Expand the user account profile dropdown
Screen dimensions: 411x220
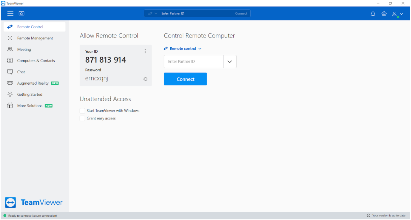click(397, 14)
